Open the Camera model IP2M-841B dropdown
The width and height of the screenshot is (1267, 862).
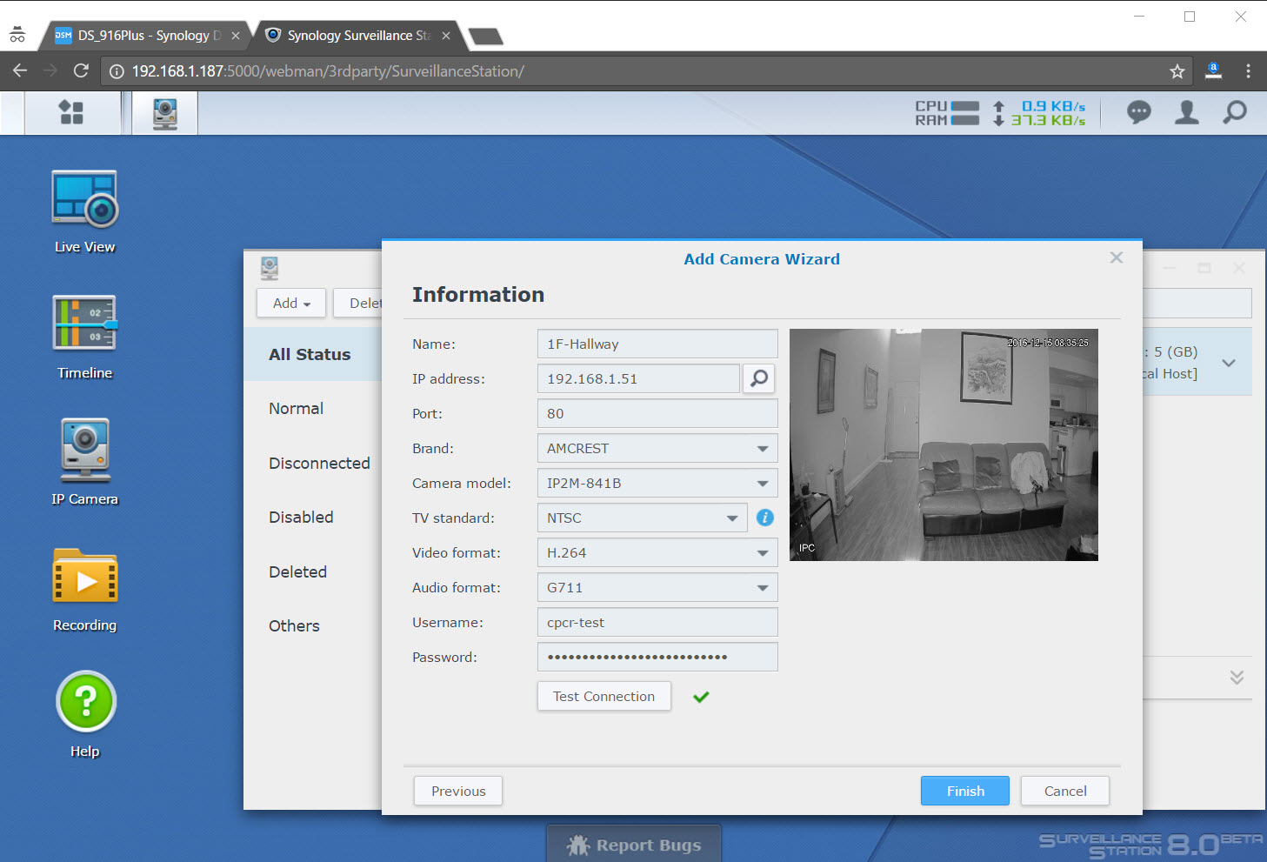[657, 483]
